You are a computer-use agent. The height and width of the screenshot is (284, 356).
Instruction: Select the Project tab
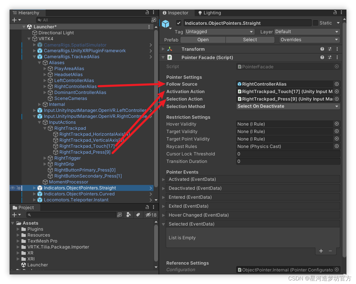tap(23, 208)
